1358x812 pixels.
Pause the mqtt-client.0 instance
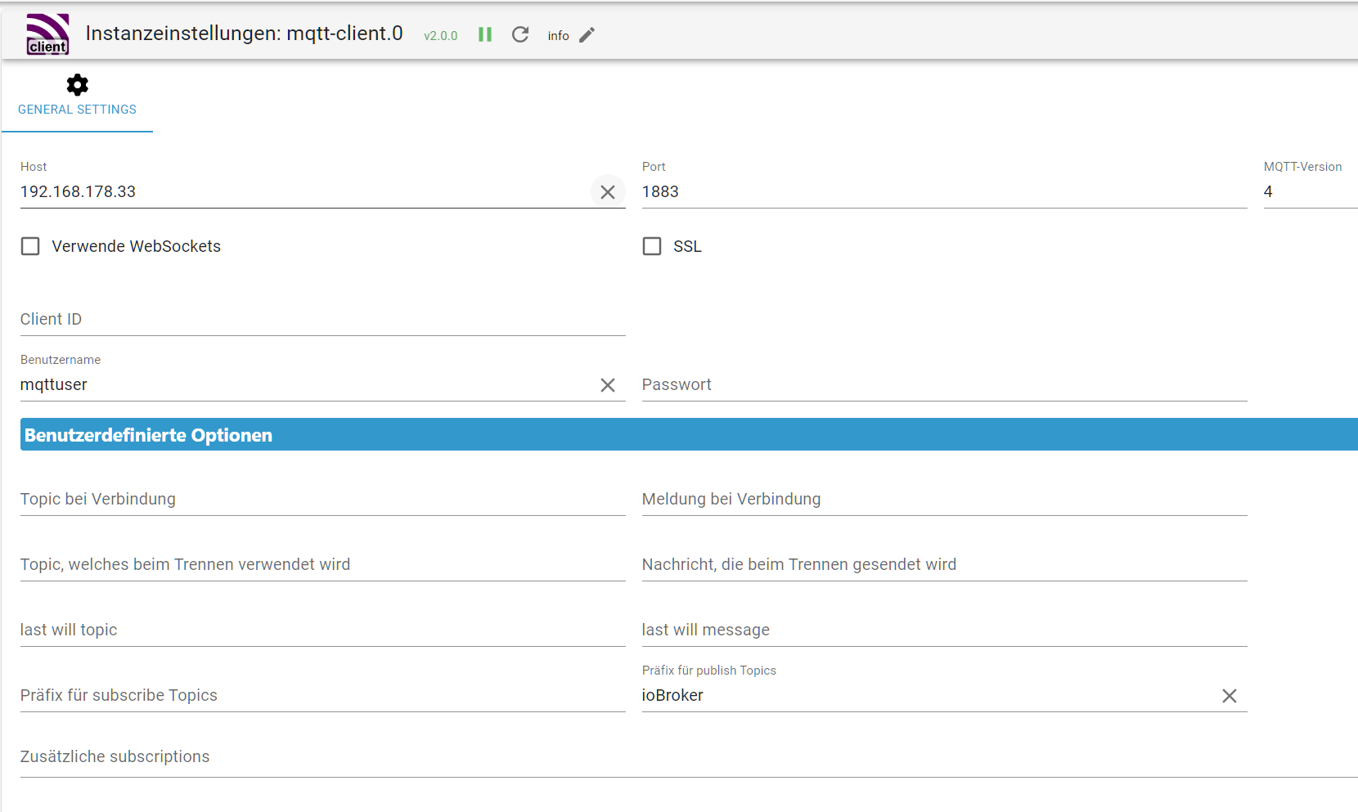[x=485, y=34]
